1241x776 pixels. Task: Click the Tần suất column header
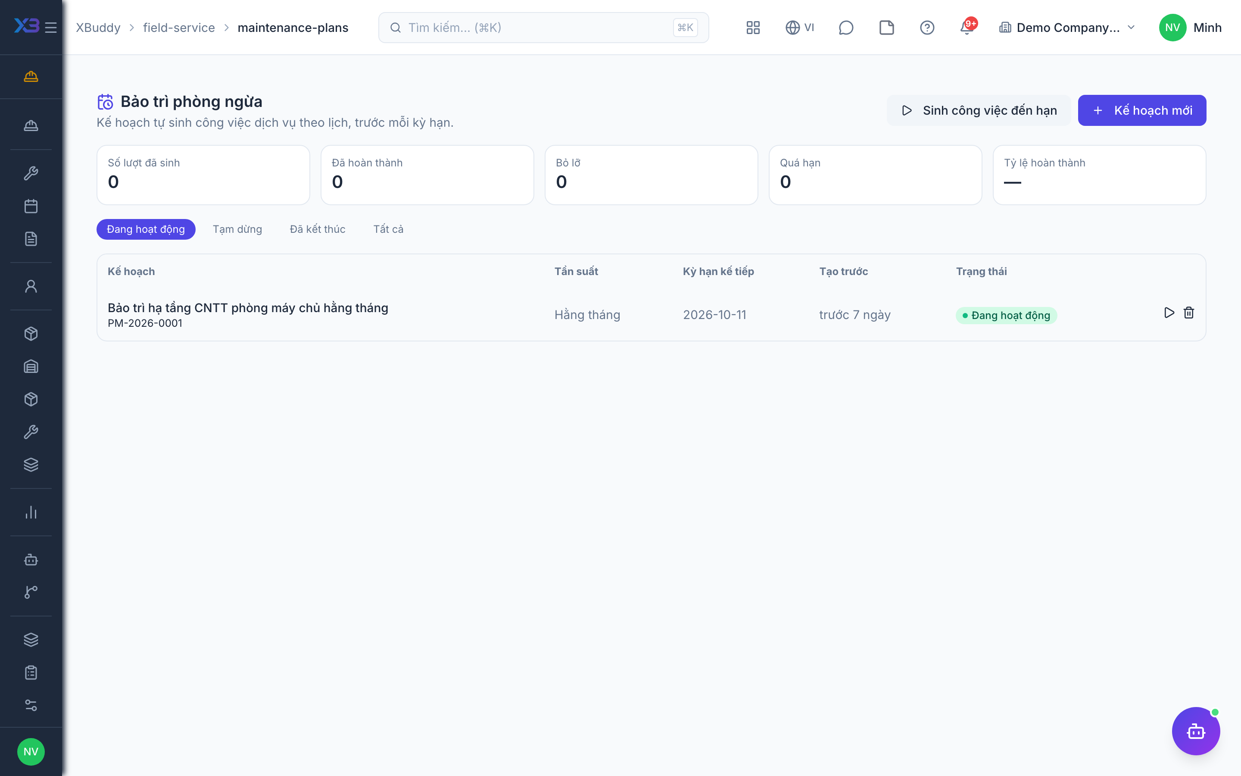click(576, 271)
